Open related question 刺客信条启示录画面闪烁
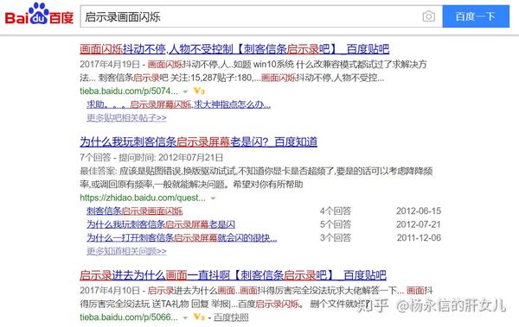This screenshot has height=327, width=519. click(135, 211)
